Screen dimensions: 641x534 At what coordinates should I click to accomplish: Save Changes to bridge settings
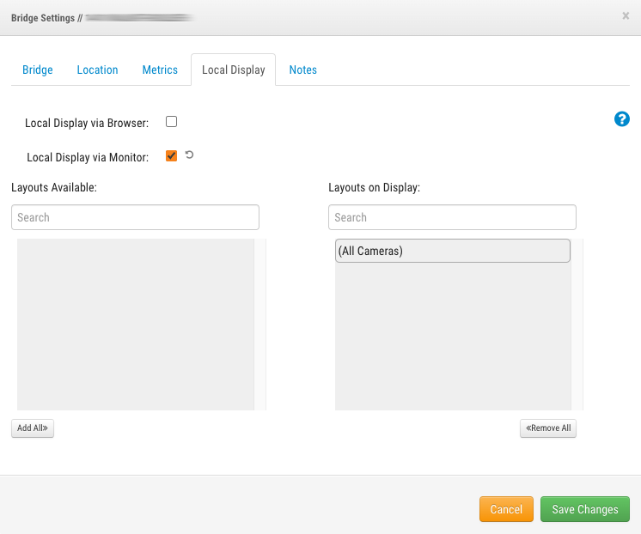click(585, 509)
